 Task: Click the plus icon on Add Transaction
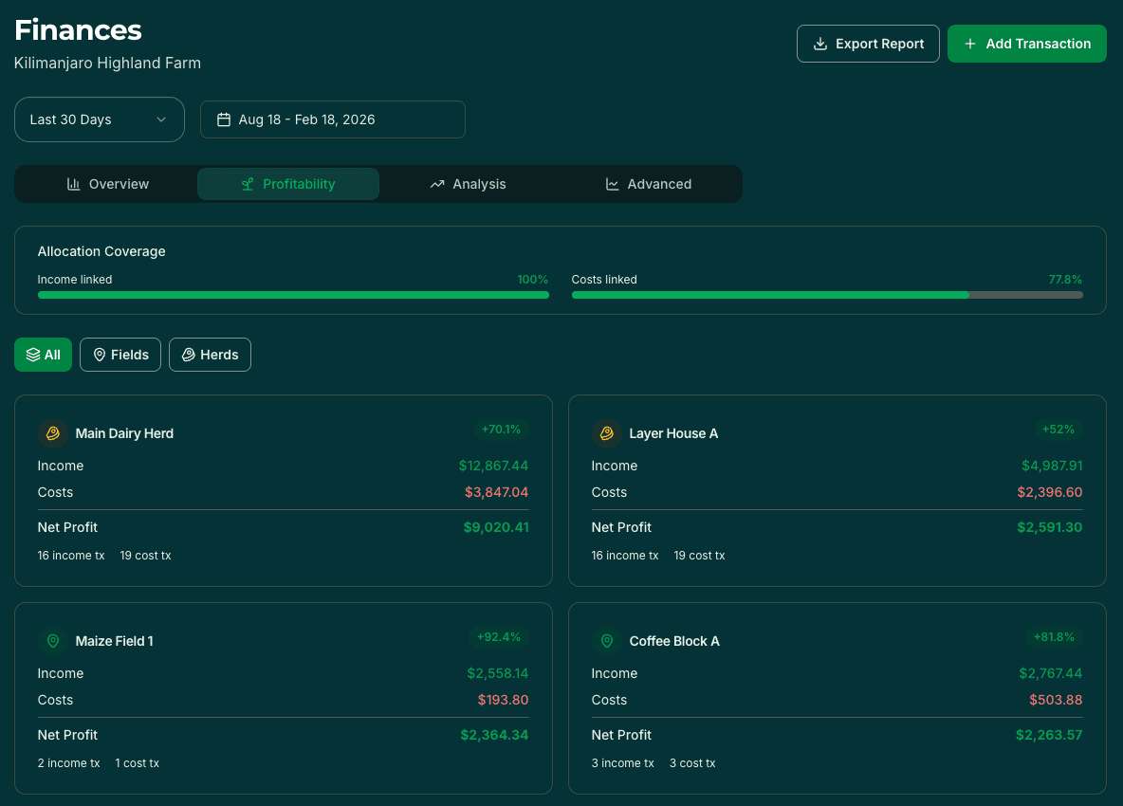point(969,44)
